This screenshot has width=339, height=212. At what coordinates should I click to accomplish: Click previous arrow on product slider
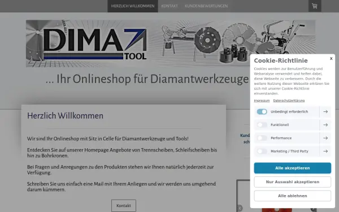coord(240,208)
